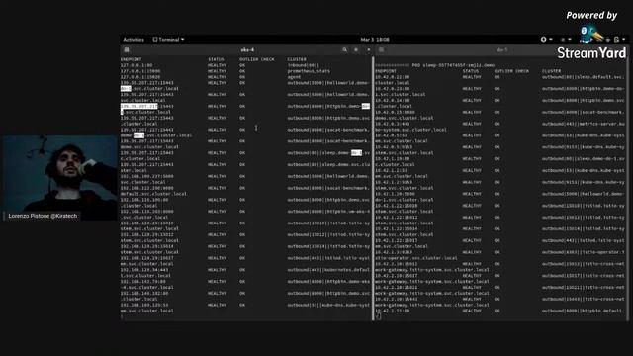Click the search icon in the aks-4 terminal
Viewport: 633px width, 356px height.
[344, 50]
